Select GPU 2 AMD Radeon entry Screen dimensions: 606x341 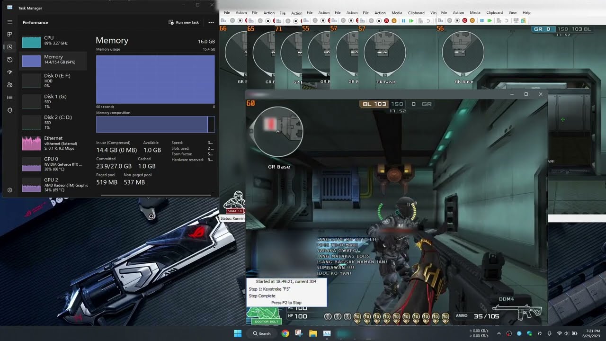(53, 184)
